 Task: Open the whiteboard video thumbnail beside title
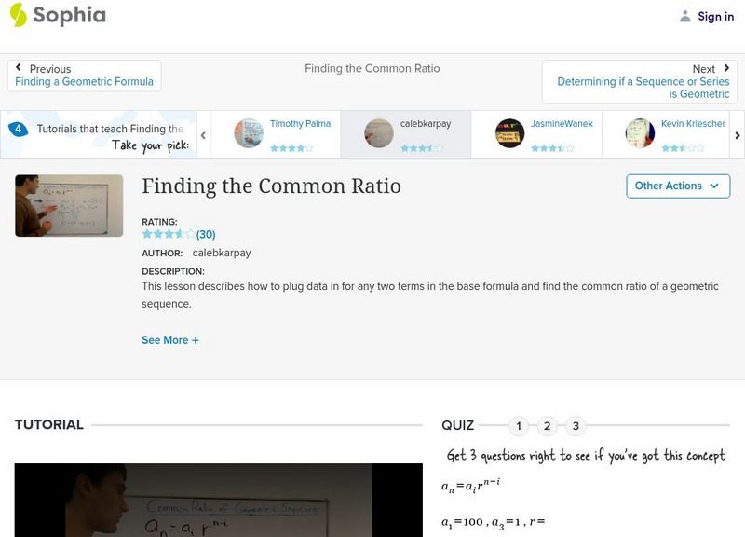point(69,205)
